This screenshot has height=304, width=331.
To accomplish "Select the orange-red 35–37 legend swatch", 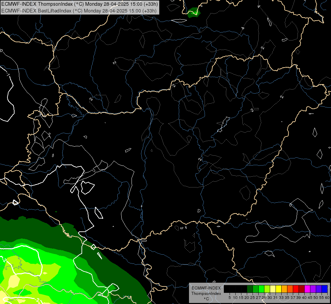I will coord(290,289).
